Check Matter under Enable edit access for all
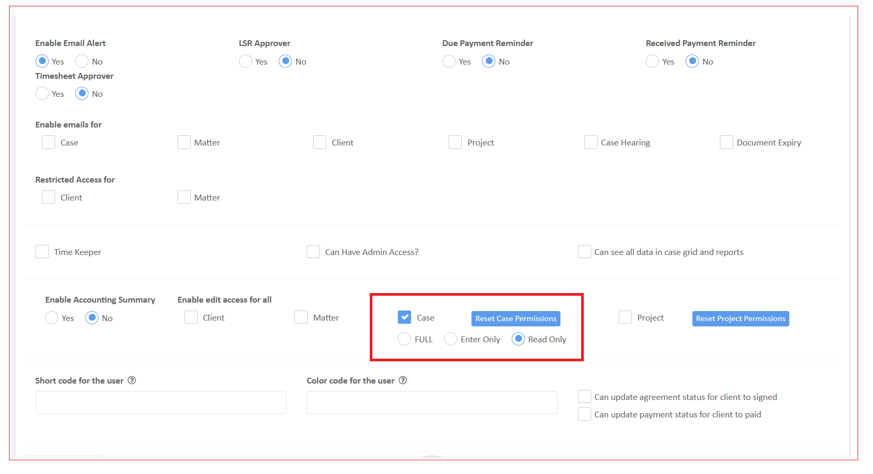The image size is (873, 474). pyautogui.click(x=301, y=317)
